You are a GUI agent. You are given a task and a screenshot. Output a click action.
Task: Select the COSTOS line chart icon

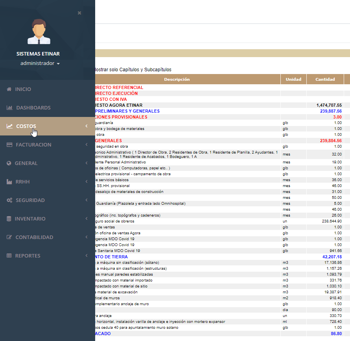tap(9, 126)
